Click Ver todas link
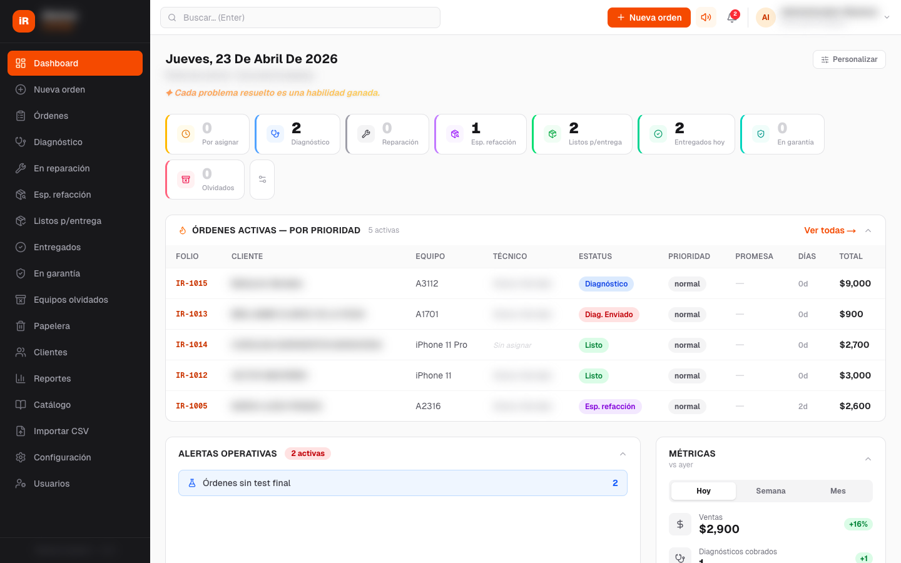901x563 pixels. (830, 230)
